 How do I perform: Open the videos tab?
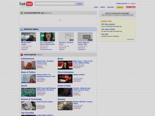(x=102, y=7)
